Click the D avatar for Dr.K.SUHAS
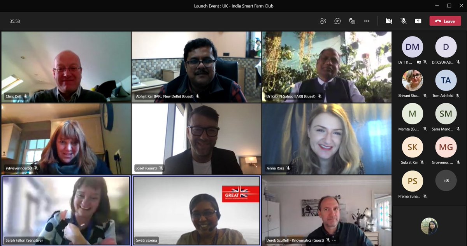467x246 pixels. pyautogui.click(x=446, y=47)
